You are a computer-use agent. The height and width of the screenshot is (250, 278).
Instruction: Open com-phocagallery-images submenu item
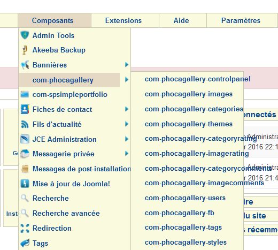(189, 94)
